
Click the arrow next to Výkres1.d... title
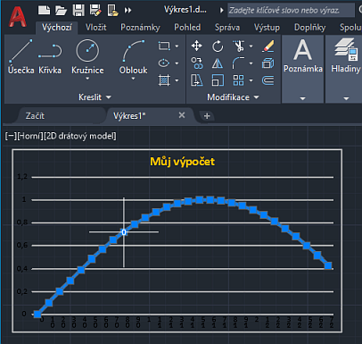click(221, 10)
